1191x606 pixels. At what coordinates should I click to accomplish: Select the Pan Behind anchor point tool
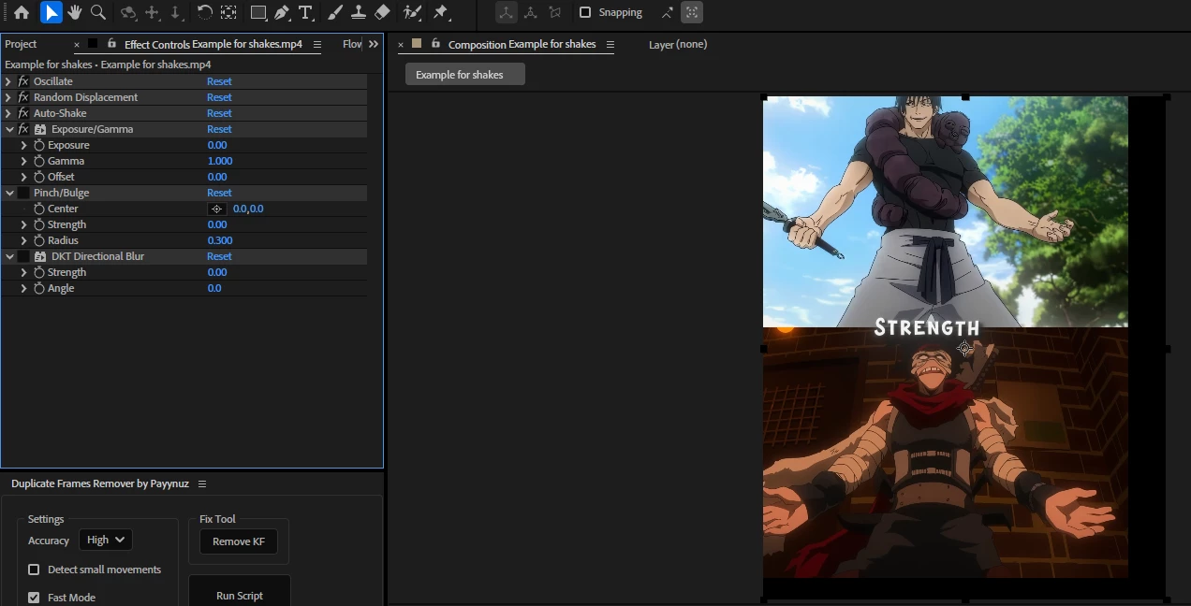click(228, 13)
